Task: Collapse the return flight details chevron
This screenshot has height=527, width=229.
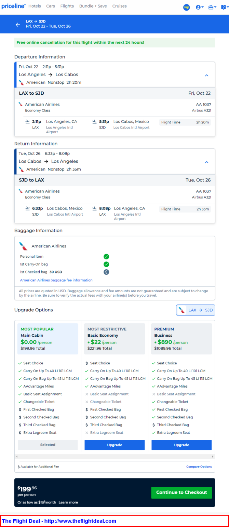Action: point(206,162)
